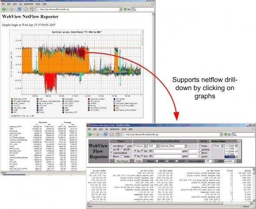Screen dimensions: 256x209
Task: Open Help menu in Flow Query Tool window
Action: click(x=130, y=129)
